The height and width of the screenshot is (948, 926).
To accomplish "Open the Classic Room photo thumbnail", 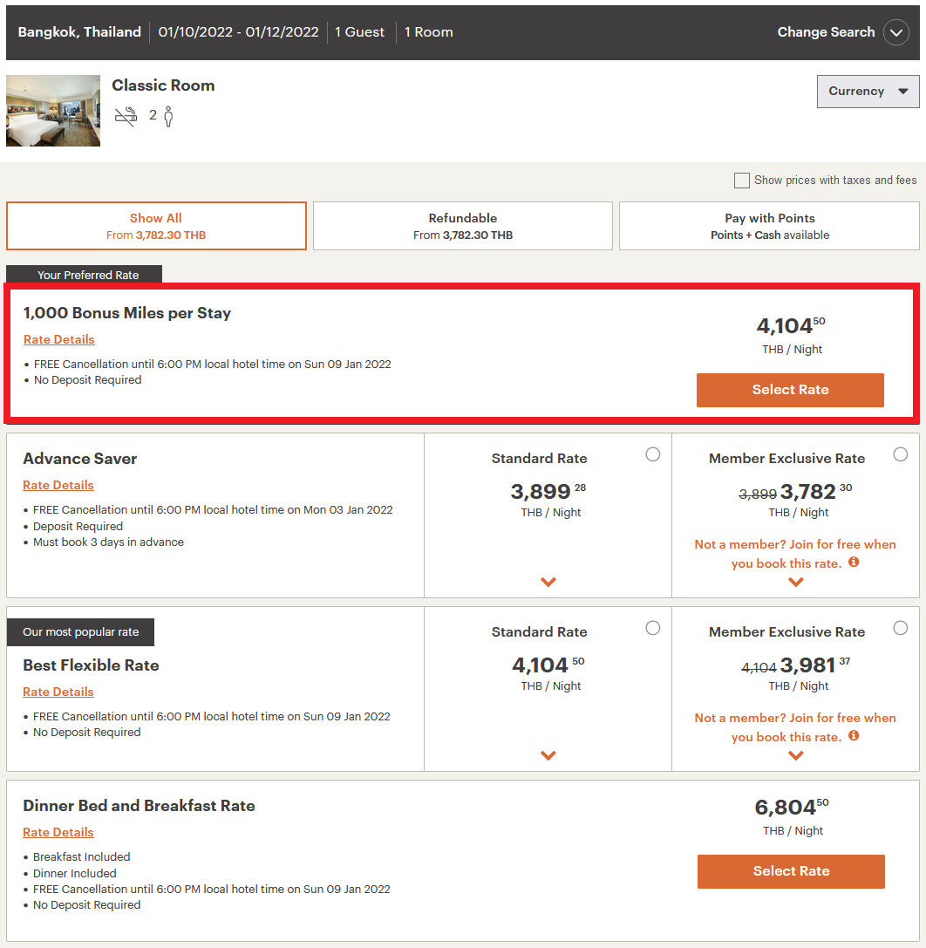I will (53, 111).
